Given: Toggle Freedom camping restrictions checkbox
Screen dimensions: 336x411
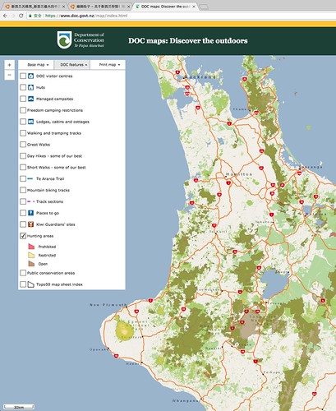Looking at the screenshot, I should [23, 110].
